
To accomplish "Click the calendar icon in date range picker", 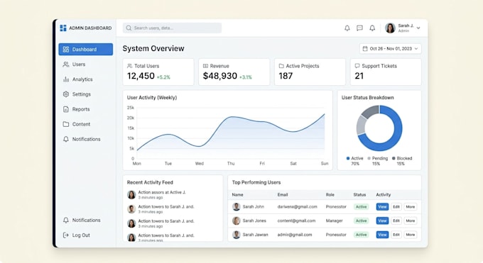I will click(365, 49).
